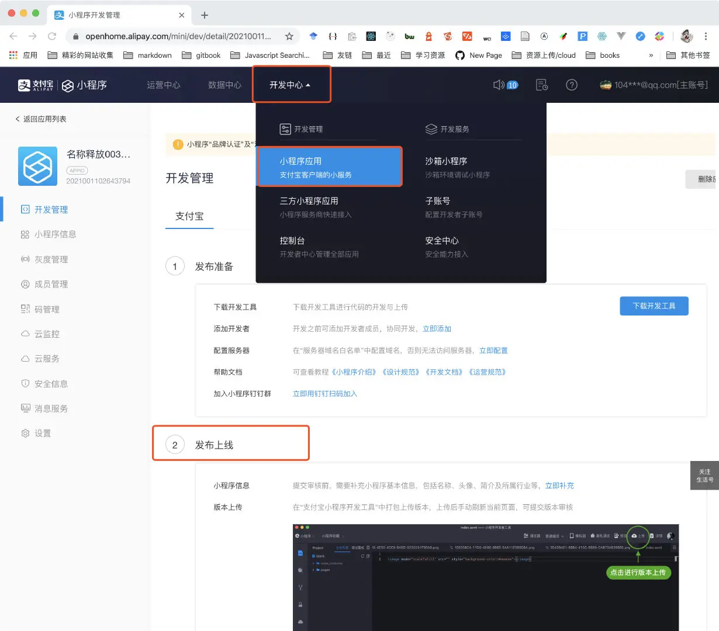Open the 学习资源 bookmark folder
Image resolution: width=719 pixels, height=631 pixels.
(423, 56)
